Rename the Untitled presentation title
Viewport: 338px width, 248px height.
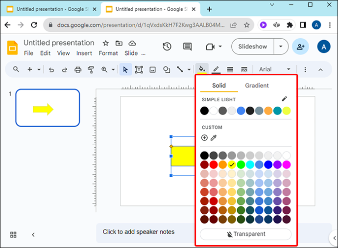click(x=59, y=43)
